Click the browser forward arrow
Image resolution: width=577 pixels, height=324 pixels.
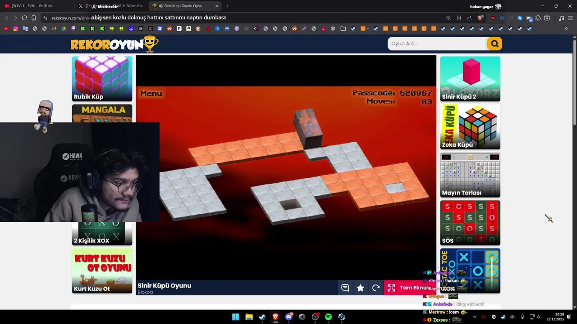15,18
